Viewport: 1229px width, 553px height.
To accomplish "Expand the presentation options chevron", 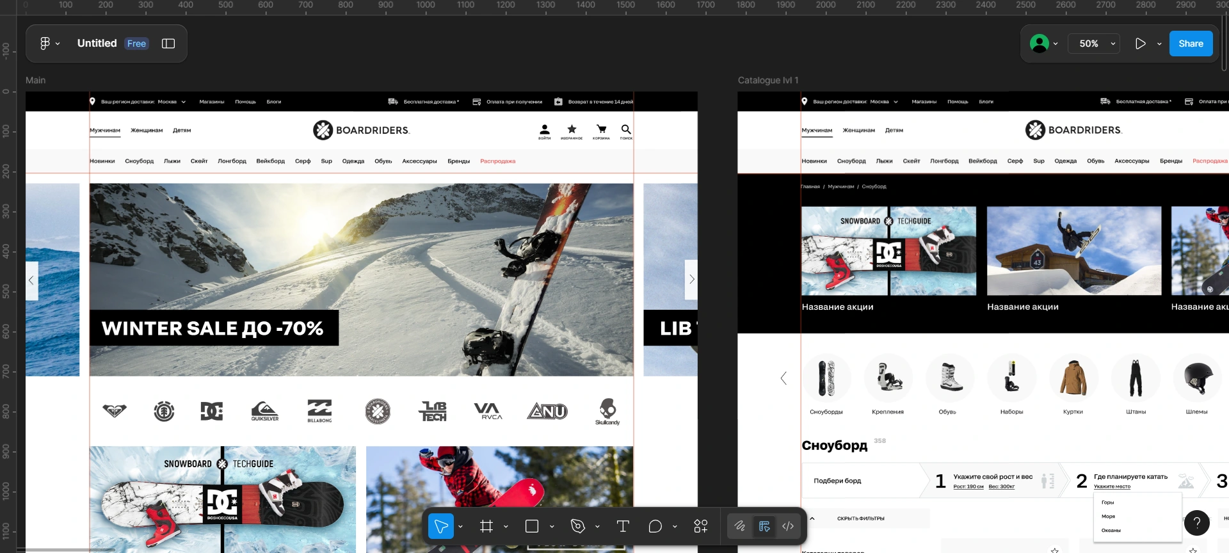I will [1159, 44].
